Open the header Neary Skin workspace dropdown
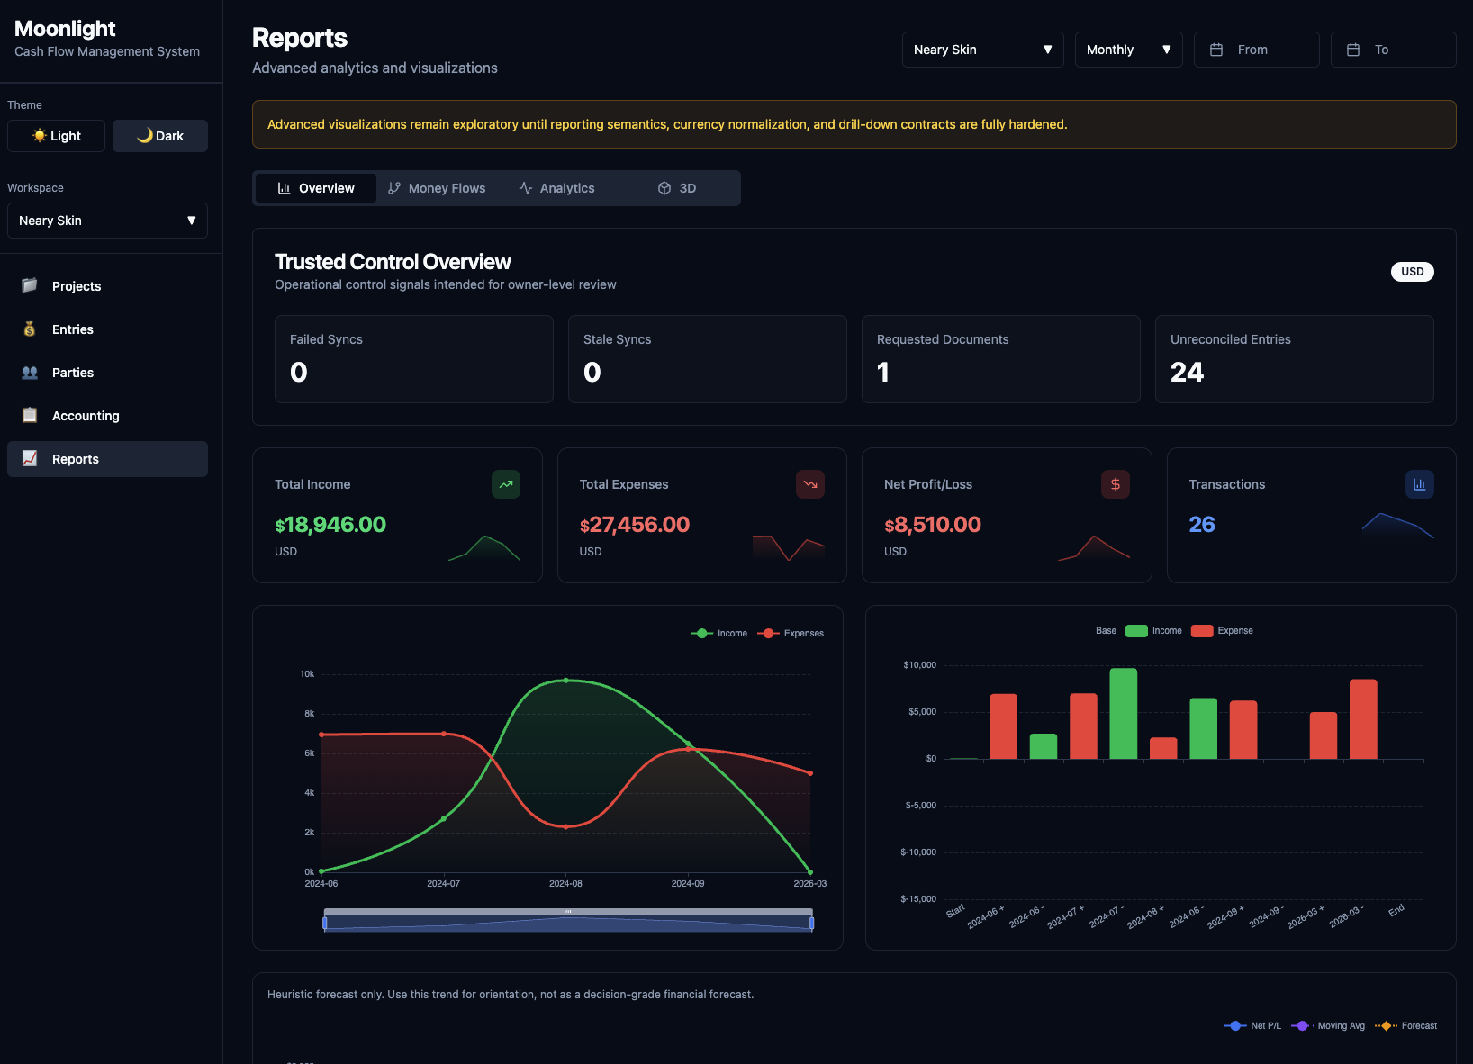 coord(983,50)
